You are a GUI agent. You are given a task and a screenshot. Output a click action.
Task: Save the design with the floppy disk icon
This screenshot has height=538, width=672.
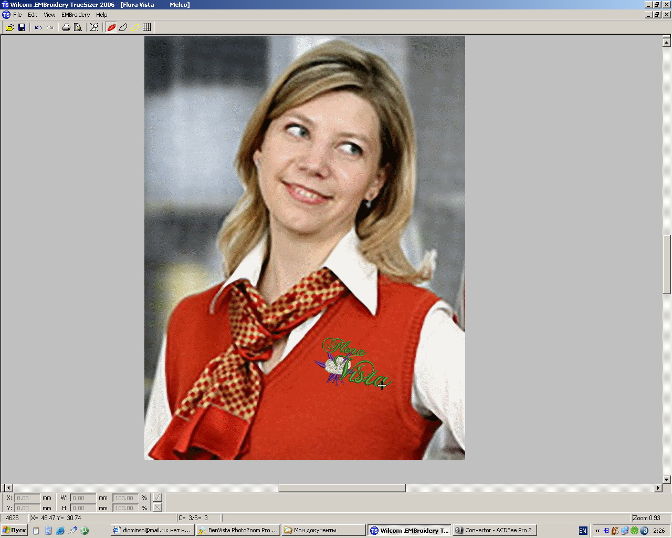click(x=22, y=27)
